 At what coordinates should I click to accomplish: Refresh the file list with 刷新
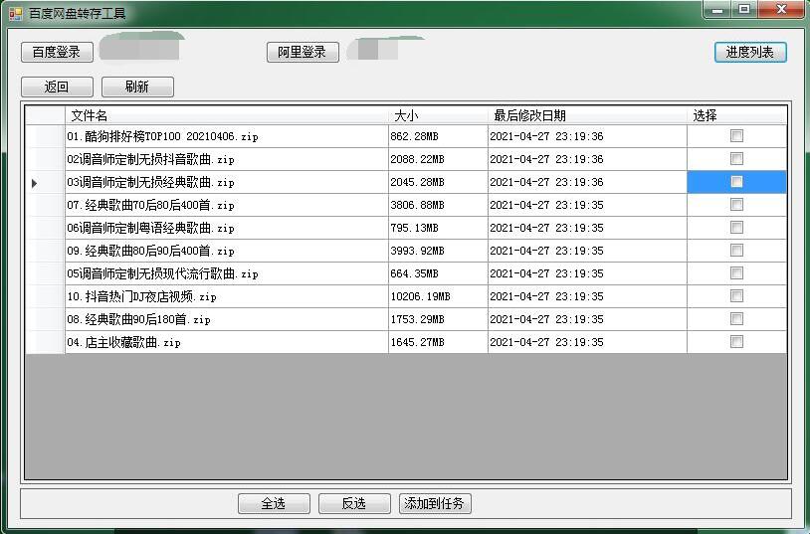[137, 87]
